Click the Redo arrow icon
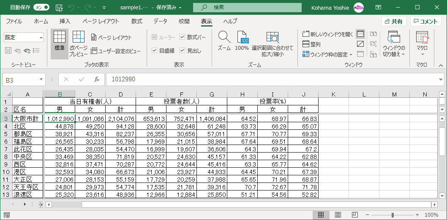 click(88, 8)
